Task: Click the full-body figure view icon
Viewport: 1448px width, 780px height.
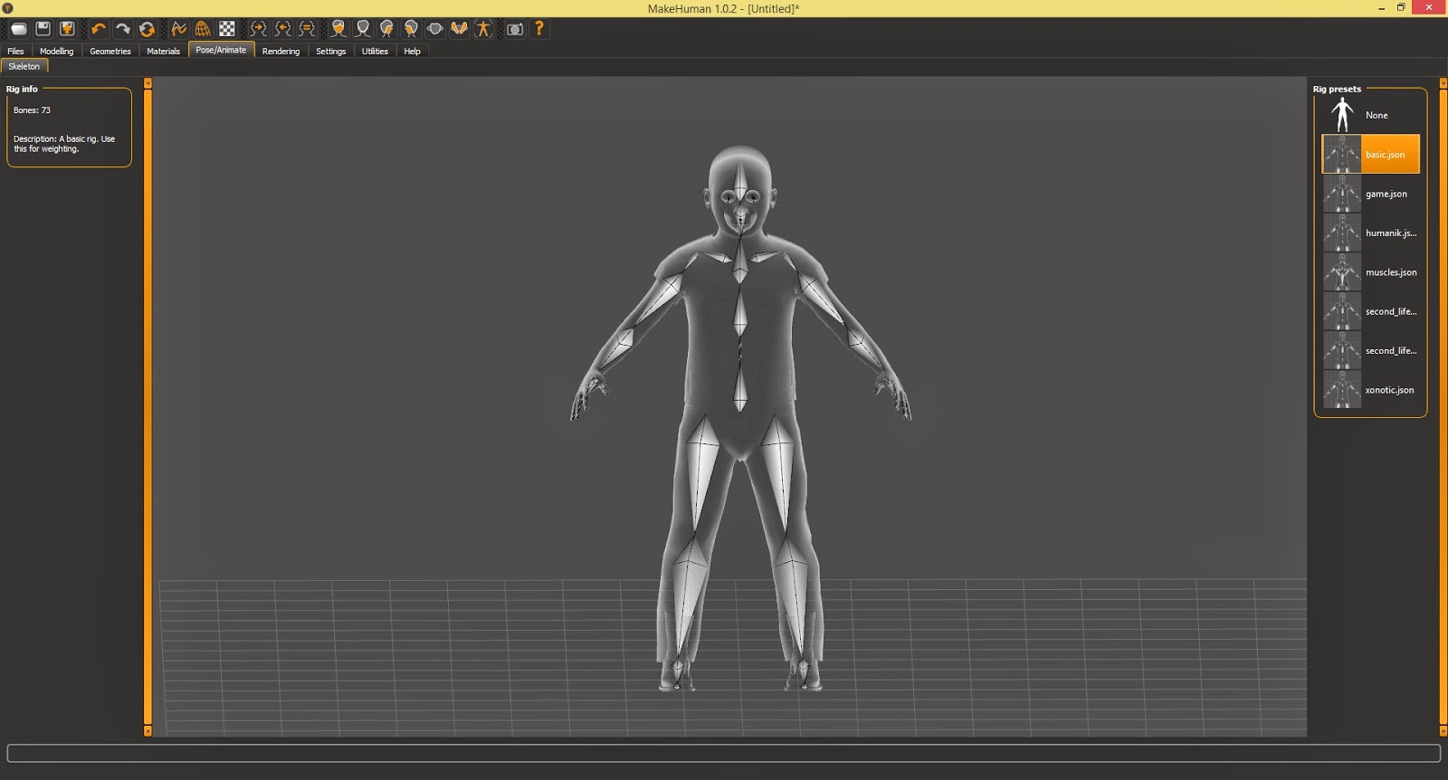Action: coord(483,29)
